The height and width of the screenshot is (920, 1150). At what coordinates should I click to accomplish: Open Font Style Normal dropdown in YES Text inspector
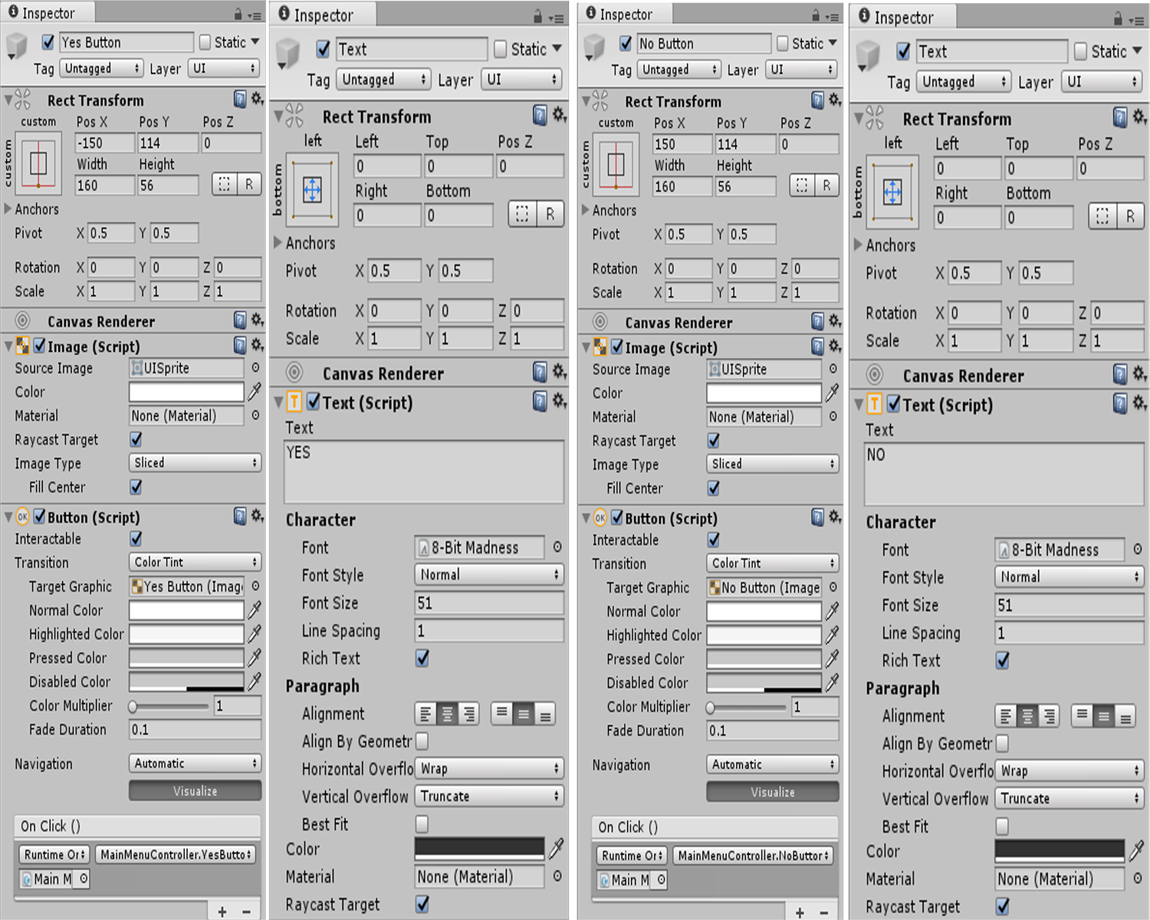pyautogui.click(x=489, y=575)
